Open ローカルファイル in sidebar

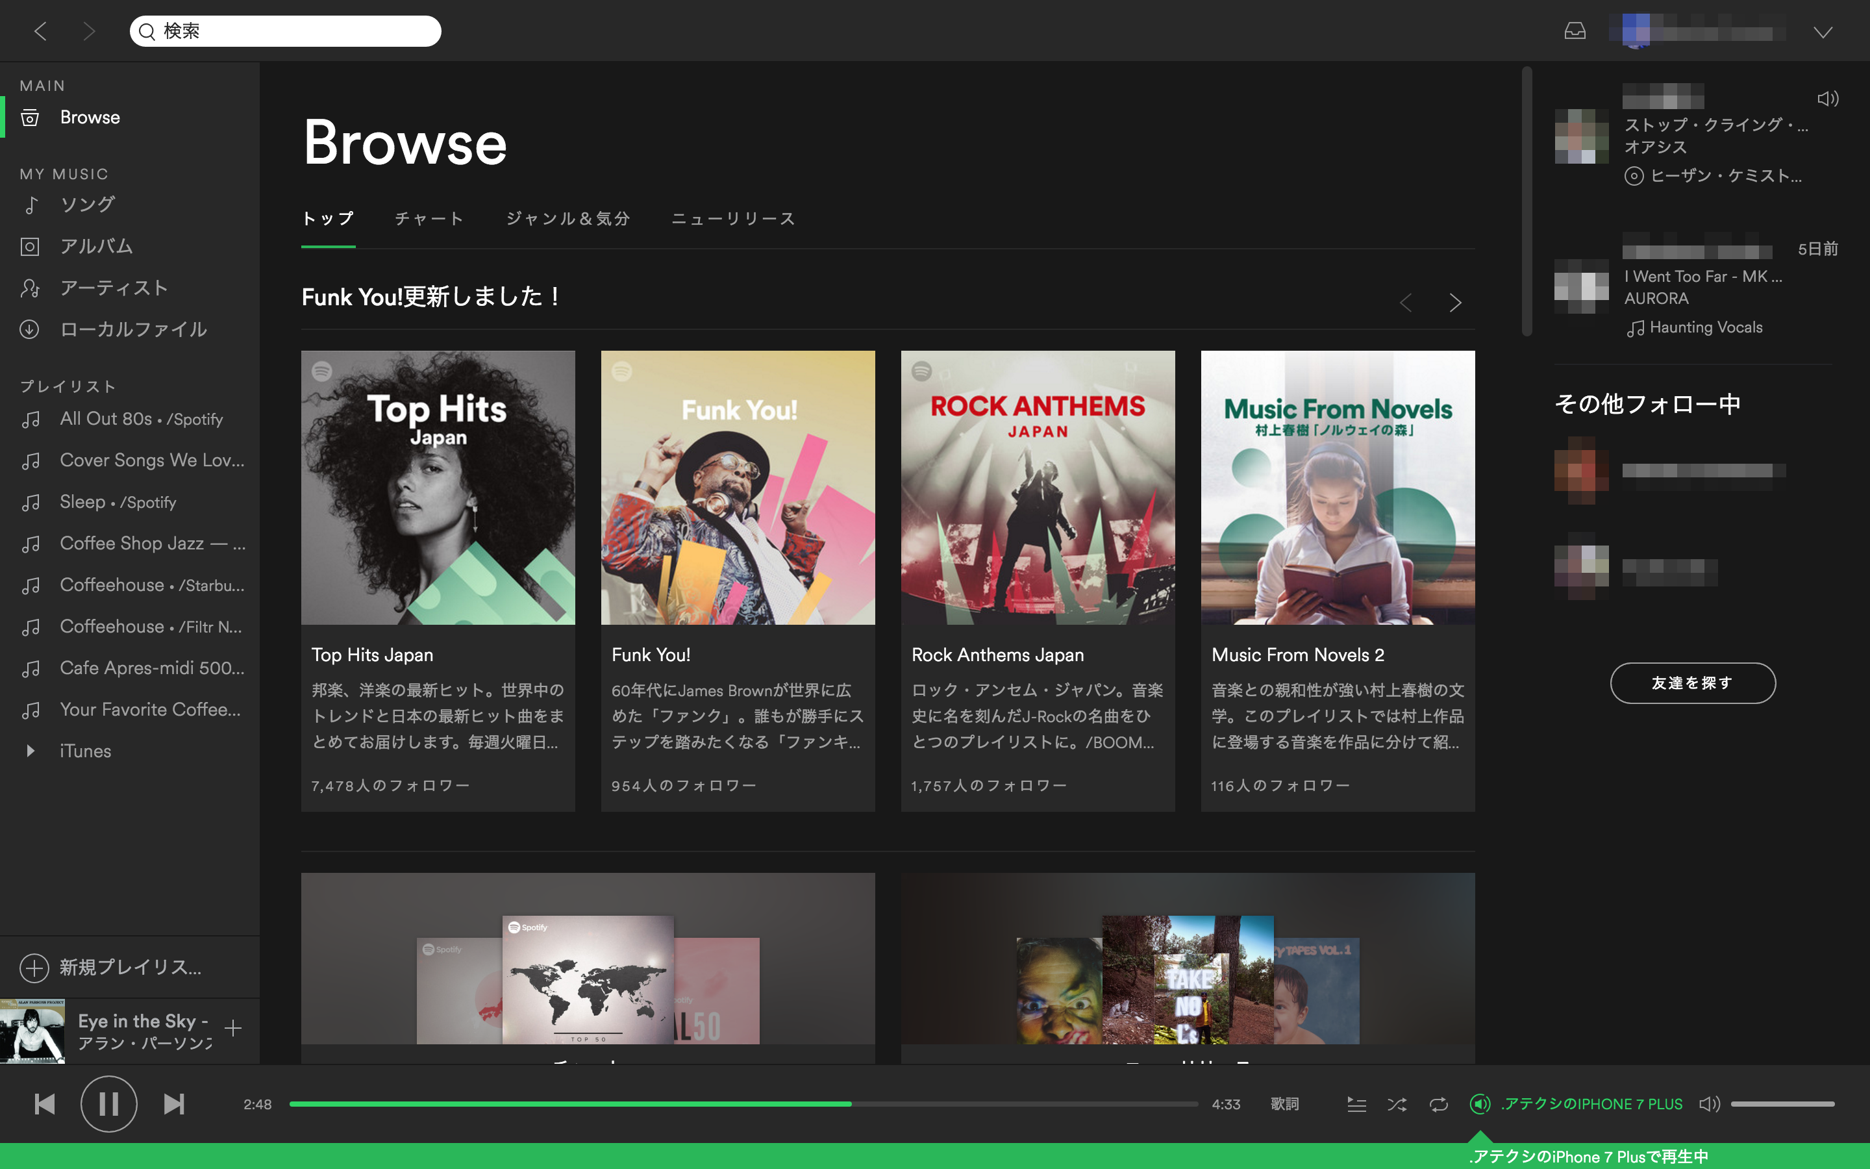134,329
